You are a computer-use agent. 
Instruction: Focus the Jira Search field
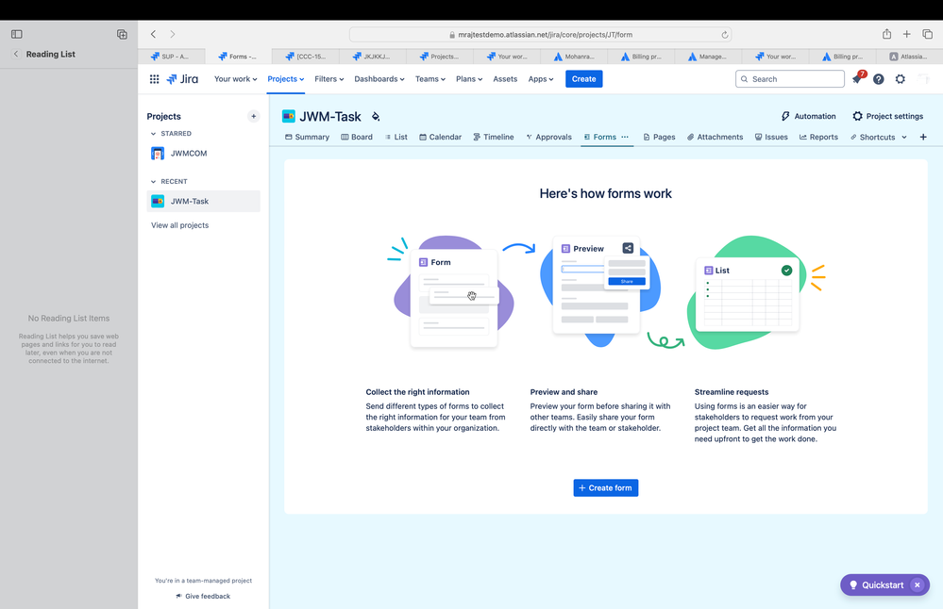790,78
